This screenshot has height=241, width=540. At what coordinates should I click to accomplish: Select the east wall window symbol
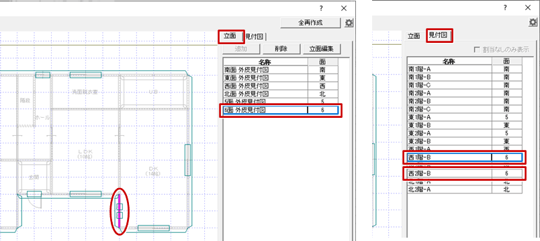point(187,160)
